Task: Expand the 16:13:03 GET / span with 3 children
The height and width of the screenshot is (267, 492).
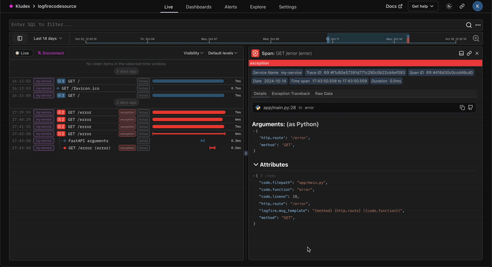Action: coord(61,81)
